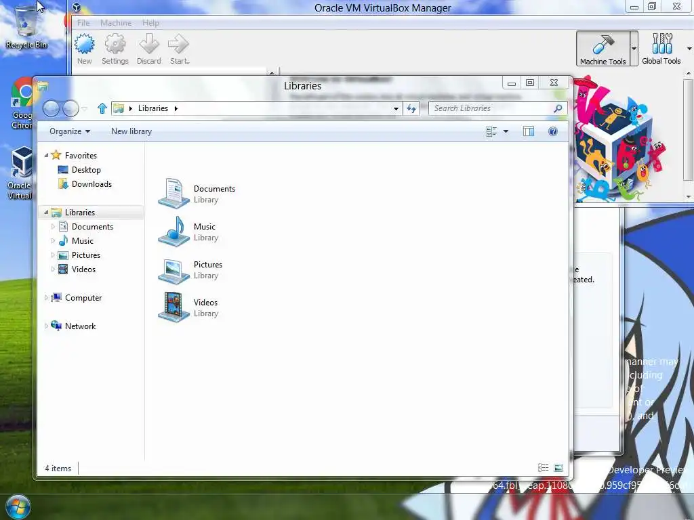Select the Oracle VirtualBox desktop shortcut
This screenshot has height=520, width=694.
[x=20, y=173]
